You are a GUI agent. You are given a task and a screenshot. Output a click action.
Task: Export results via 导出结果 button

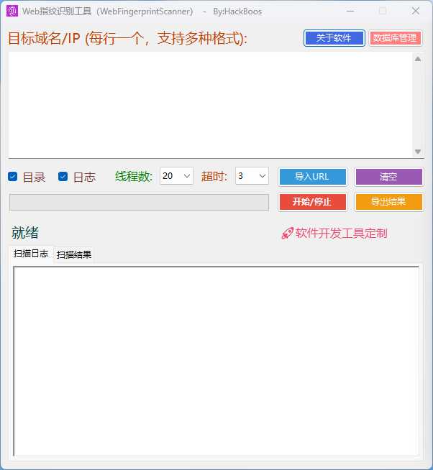(x=388, y=202)
